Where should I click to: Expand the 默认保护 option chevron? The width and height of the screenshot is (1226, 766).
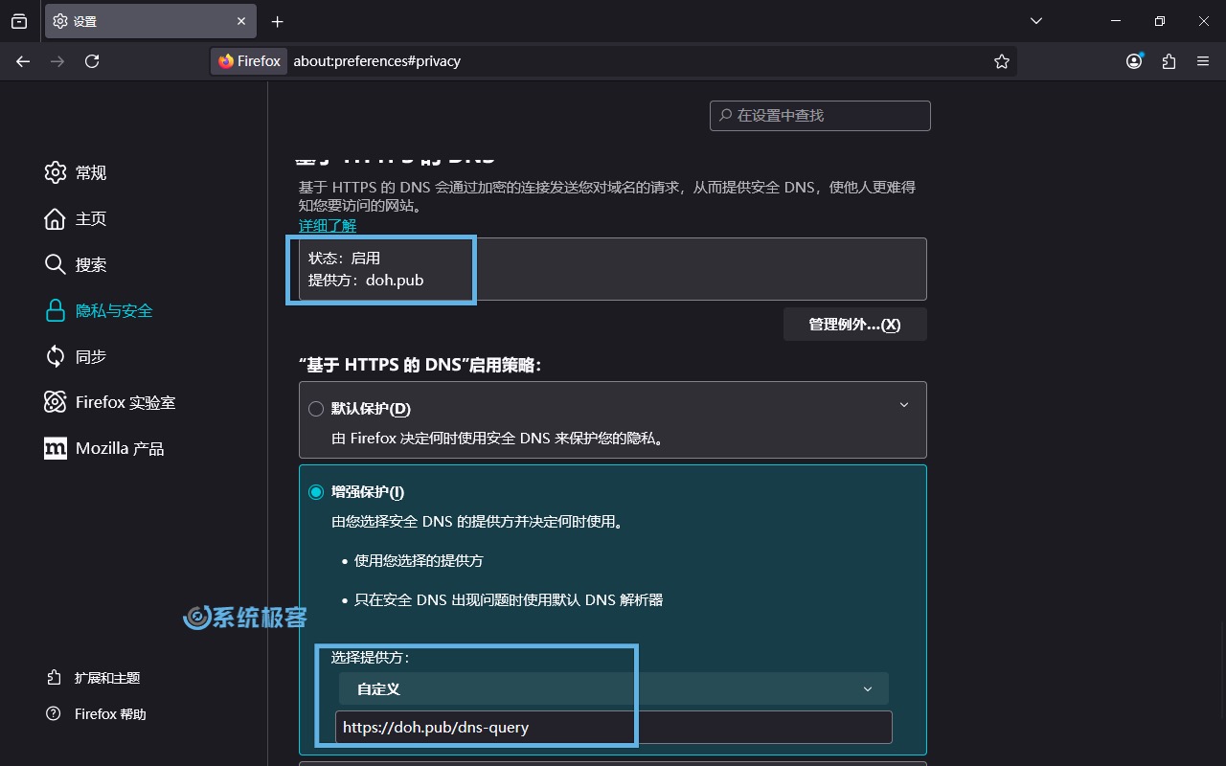[x=903, y=405]
